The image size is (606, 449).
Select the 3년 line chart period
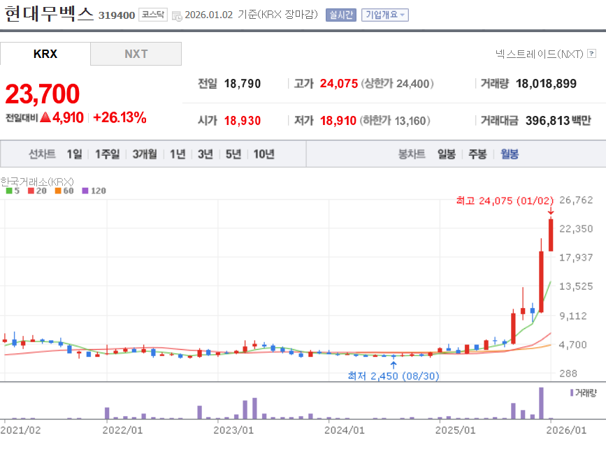205,154
